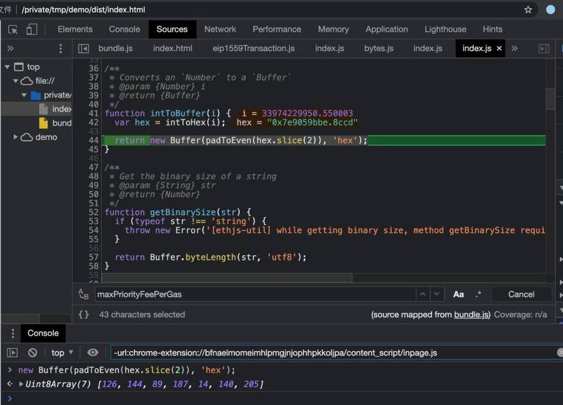The width and height of the screenshot is (563, 405).
Task: Open the bundle.js source map link
Action: (472, 315)
